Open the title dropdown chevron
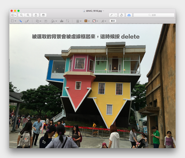Image resolution: width=185 pixels, height=158 pixels. point(103,11)
